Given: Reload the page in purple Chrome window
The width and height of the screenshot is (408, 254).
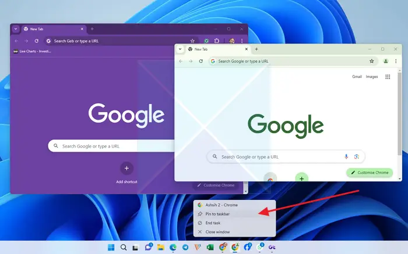Looking at the screenshot, I should pos(36,41).
